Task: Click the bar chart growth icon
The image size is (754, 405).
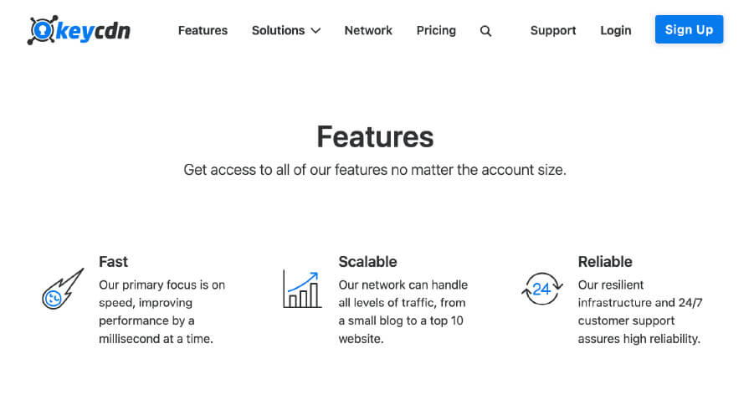Action: pos(302,289)
